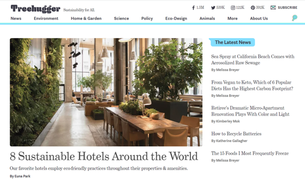Click the envelope Subscribe icon
The height and width of the screenshot is (179, 305).
tap(273, 8)
